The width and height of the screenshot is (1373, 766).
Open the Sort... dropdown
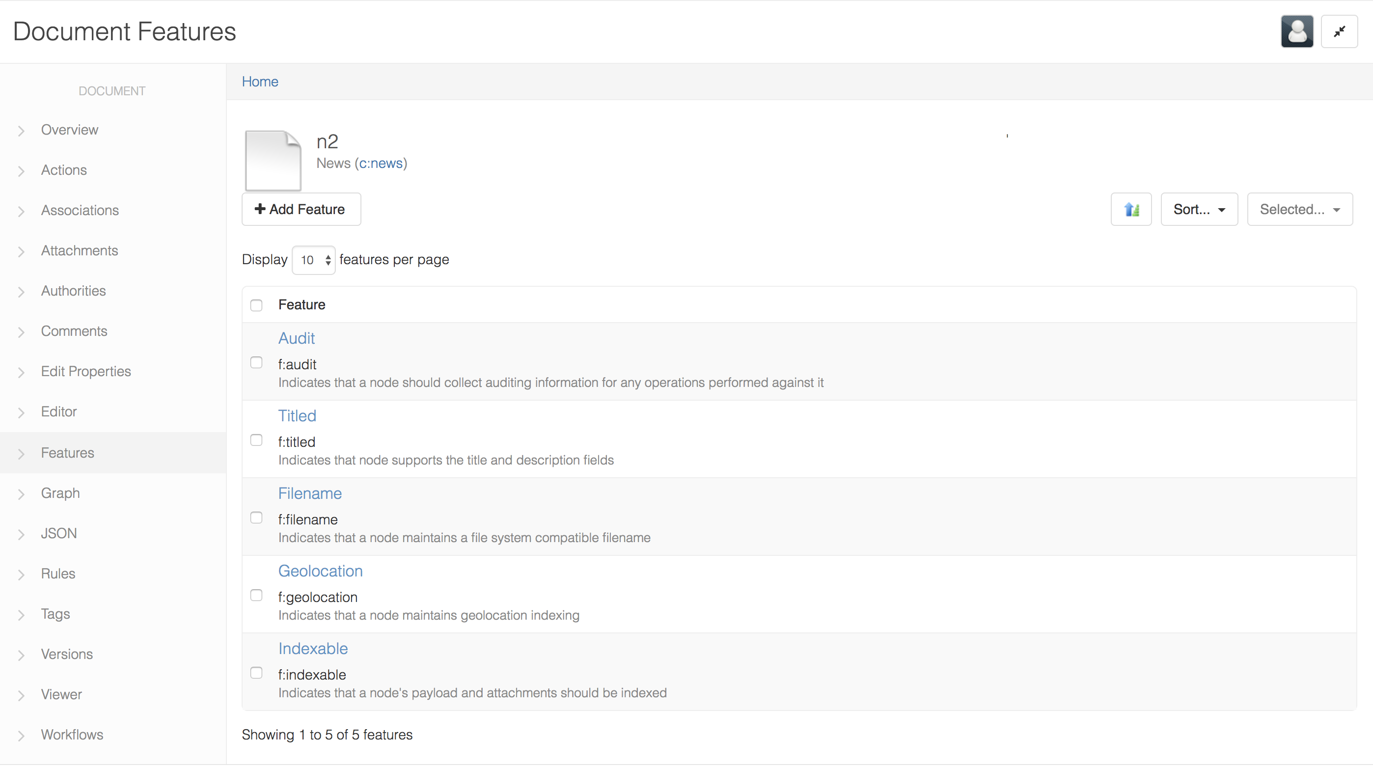pyautogui.click(x=1199, y=210)
